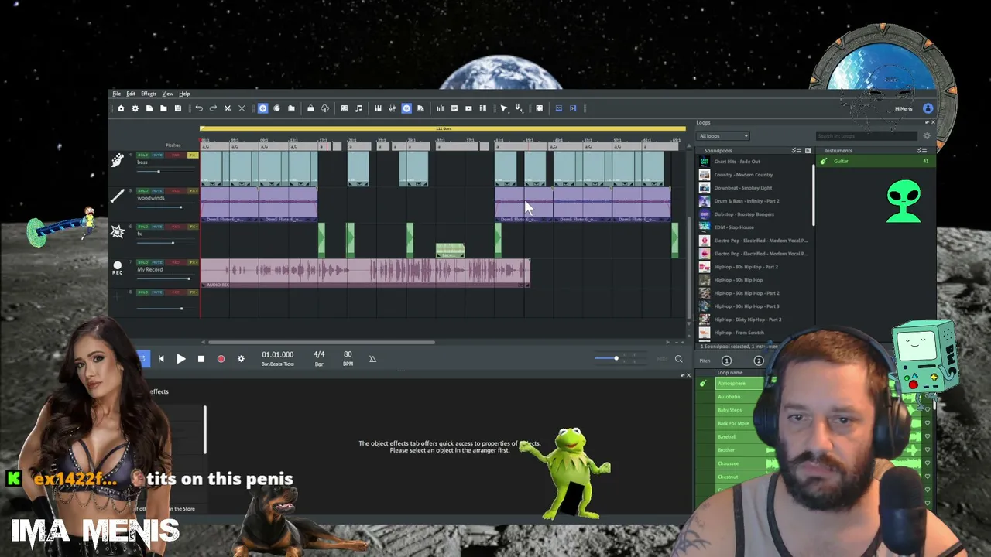This screenshot has height=557, width=991.
Task: Solo the bass track
Action: click(142, 155)
